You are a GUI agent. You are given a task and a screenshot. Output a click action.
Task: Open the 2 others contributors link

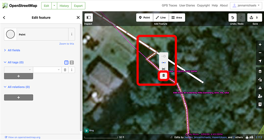[x=238, y=137]
